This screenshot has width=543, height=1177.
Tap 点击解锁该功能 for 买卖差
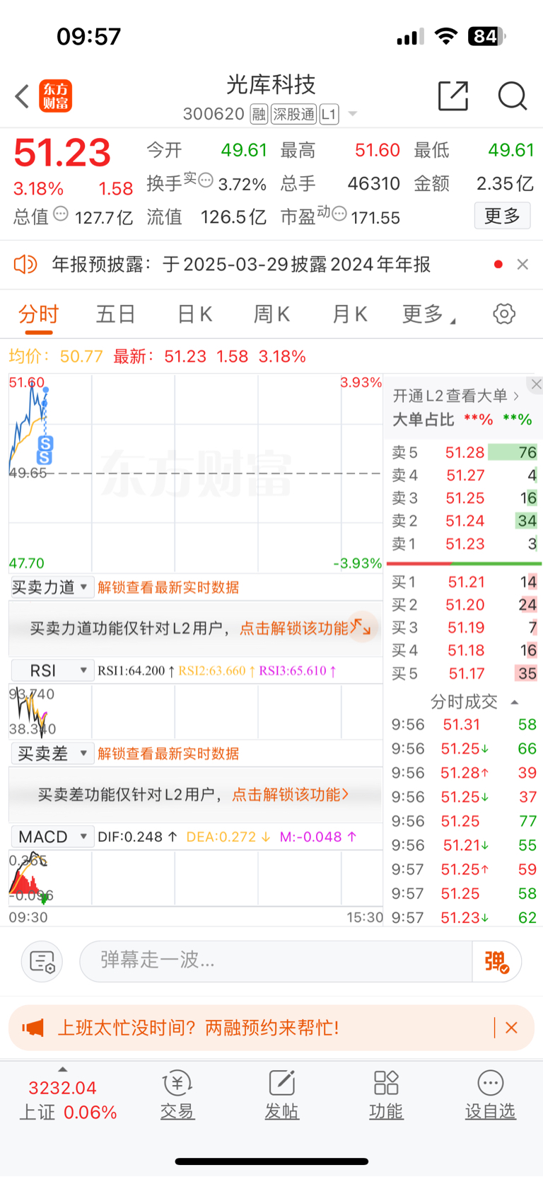290,794
